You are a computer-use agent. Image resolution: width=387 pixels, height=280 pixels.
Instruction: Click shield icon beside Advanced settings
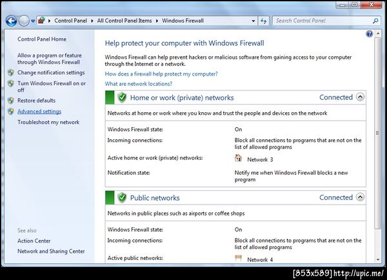[11, 112]
